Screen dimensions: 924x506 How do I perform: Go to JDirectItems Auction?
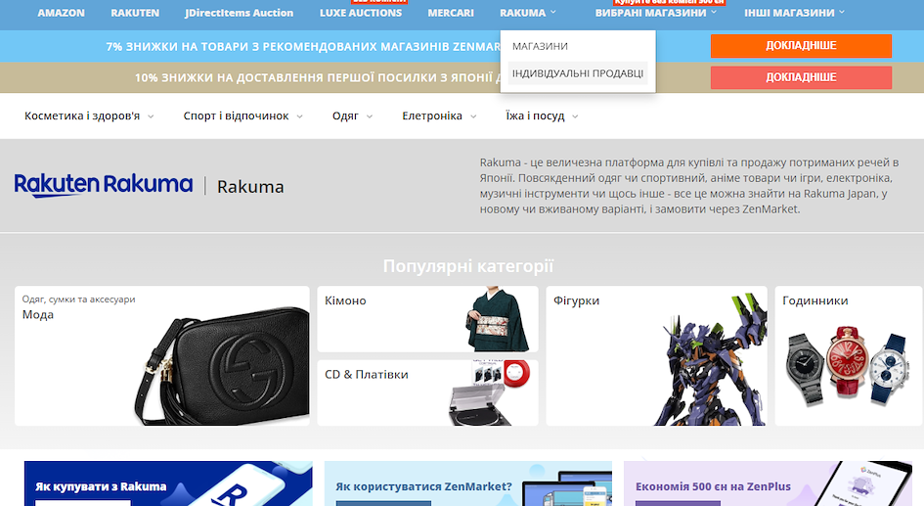point(239,13)
